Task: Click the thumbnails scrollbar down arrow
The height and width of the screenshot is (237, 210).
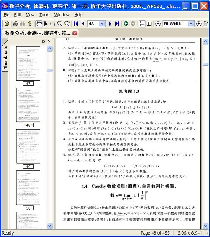Action: click(x=50, y=226)
